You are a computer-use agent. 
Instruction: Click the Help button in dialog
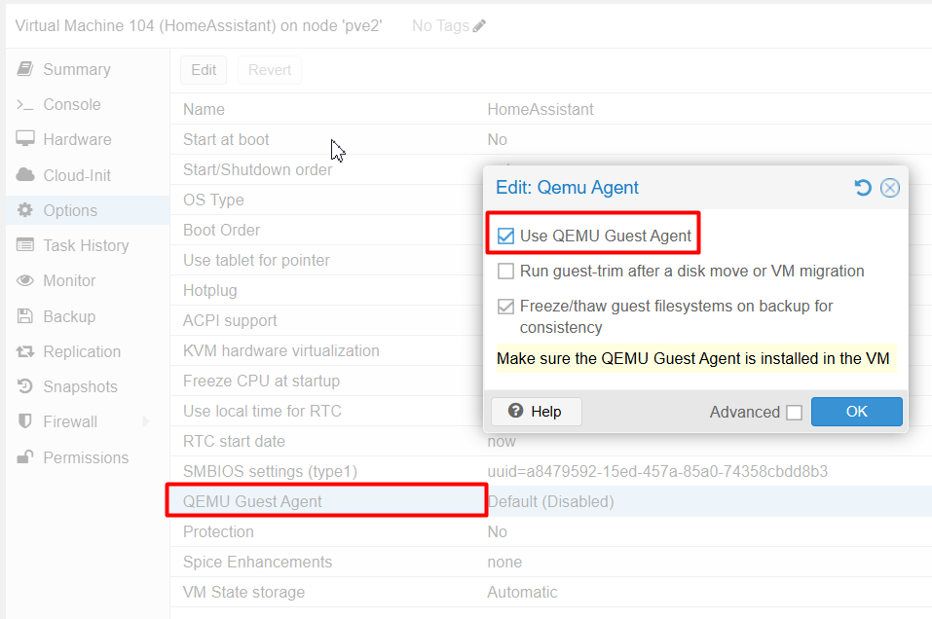tap(537, 412)
